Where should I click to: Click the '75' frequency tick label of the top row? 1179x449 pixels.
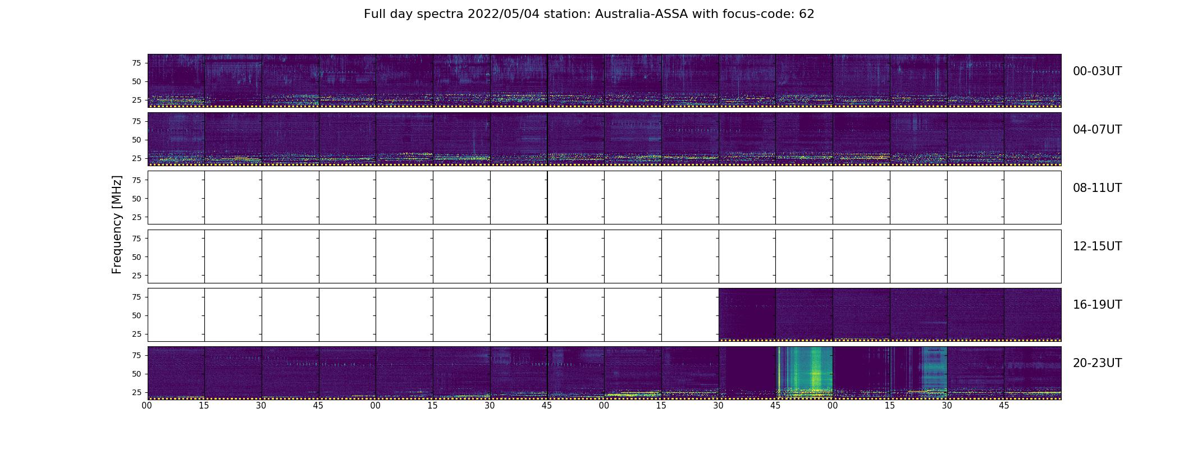(x=136, y=63)
